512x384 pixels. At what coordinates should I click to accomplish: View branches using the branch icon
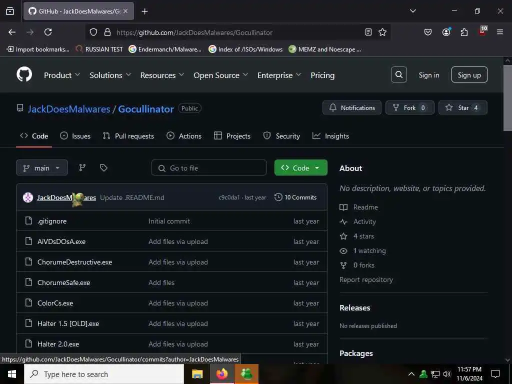pos(82,167)
